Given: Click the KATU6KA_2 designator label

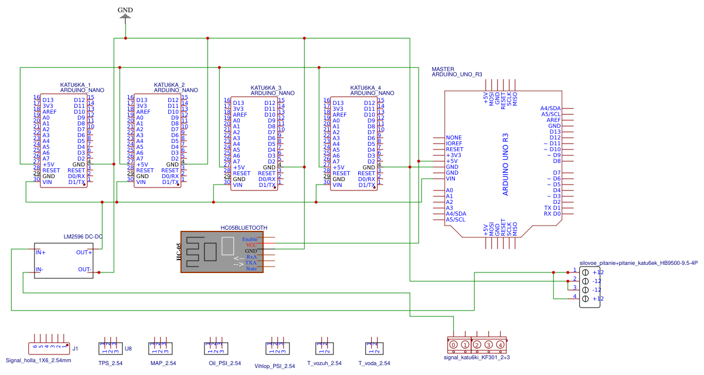Looking at the screenshot, I should tap(169, 85).
